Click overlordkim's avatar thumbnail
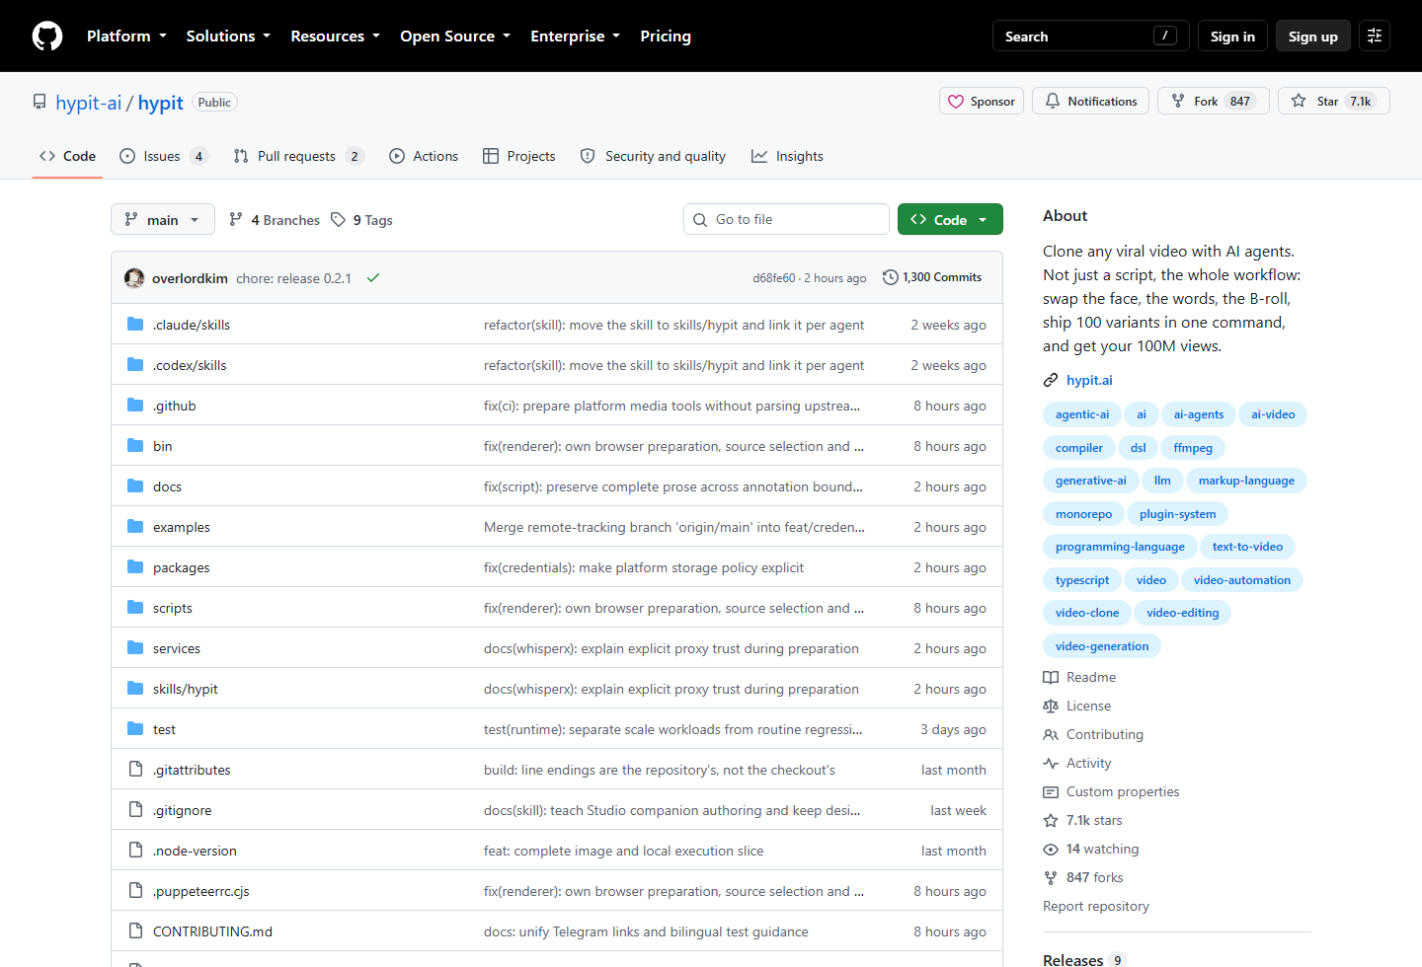This screenshot has height=967, width=1422. tap(134, 278)
